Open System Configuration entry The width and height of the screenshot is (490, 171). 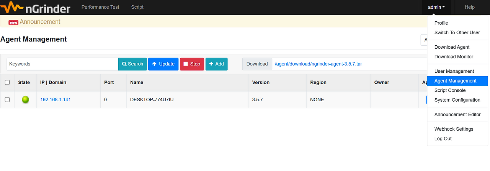[x=457, y=100]
